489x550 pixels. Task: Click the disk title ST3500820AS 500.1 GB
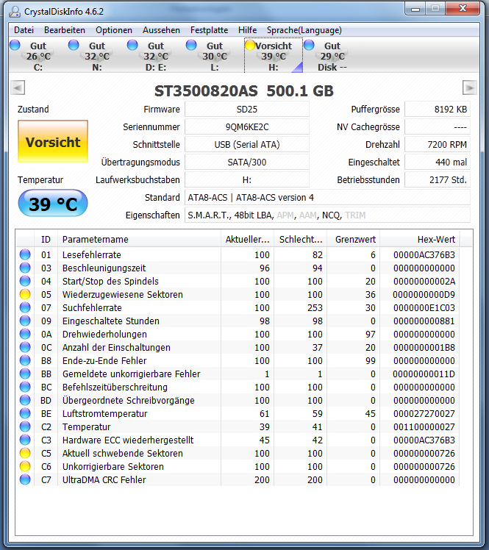point(244,91)
